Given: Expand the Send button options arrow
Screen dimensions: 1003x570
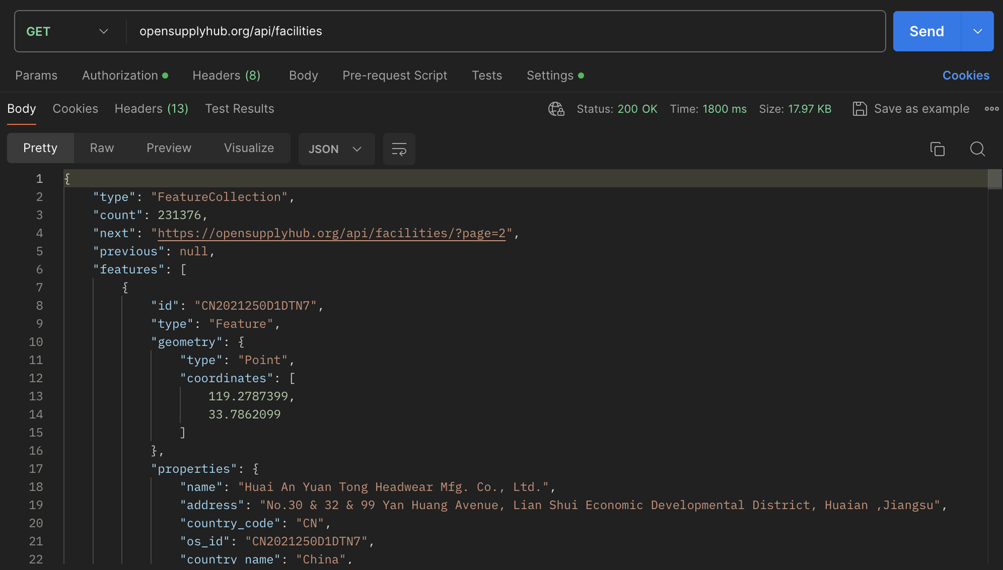Looking at the screenshot, I should (x=977, y=31).
